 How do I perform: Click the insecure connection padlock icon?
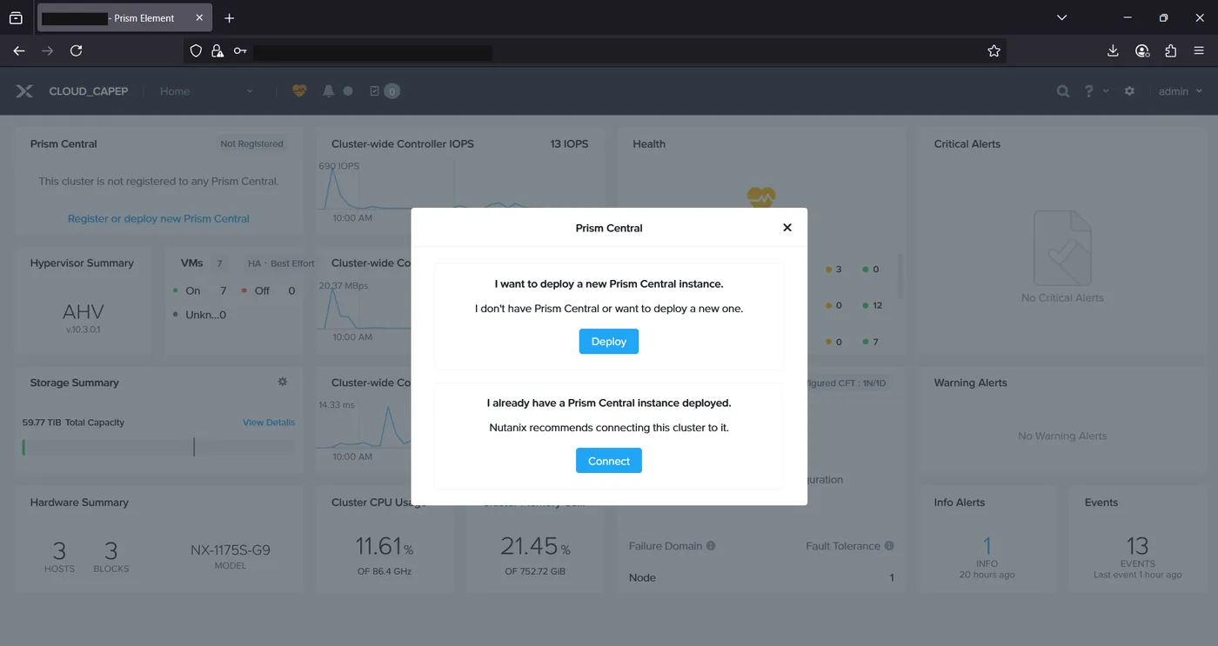[217, 51]
